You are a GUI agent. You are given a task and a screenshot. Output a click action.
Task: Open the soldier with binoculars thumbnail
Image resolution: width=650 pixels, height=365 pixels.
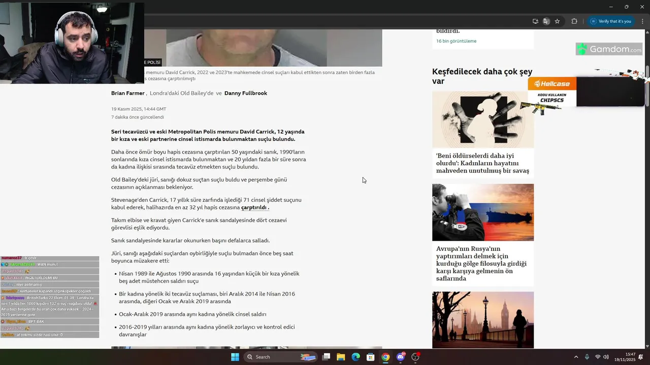(483, 212)
